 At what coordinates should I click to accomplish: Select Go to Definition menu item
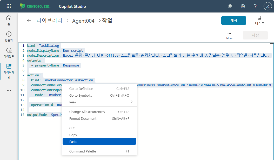click(x=99, y=89)
